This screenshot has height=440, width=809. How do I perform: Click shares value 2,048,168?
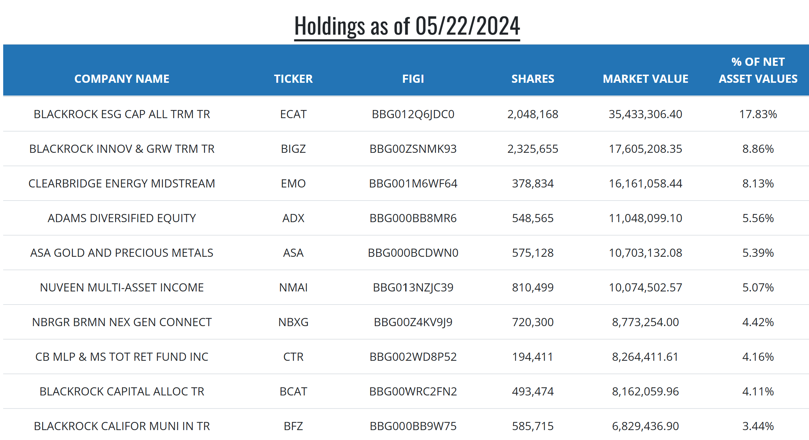[533, 114]
